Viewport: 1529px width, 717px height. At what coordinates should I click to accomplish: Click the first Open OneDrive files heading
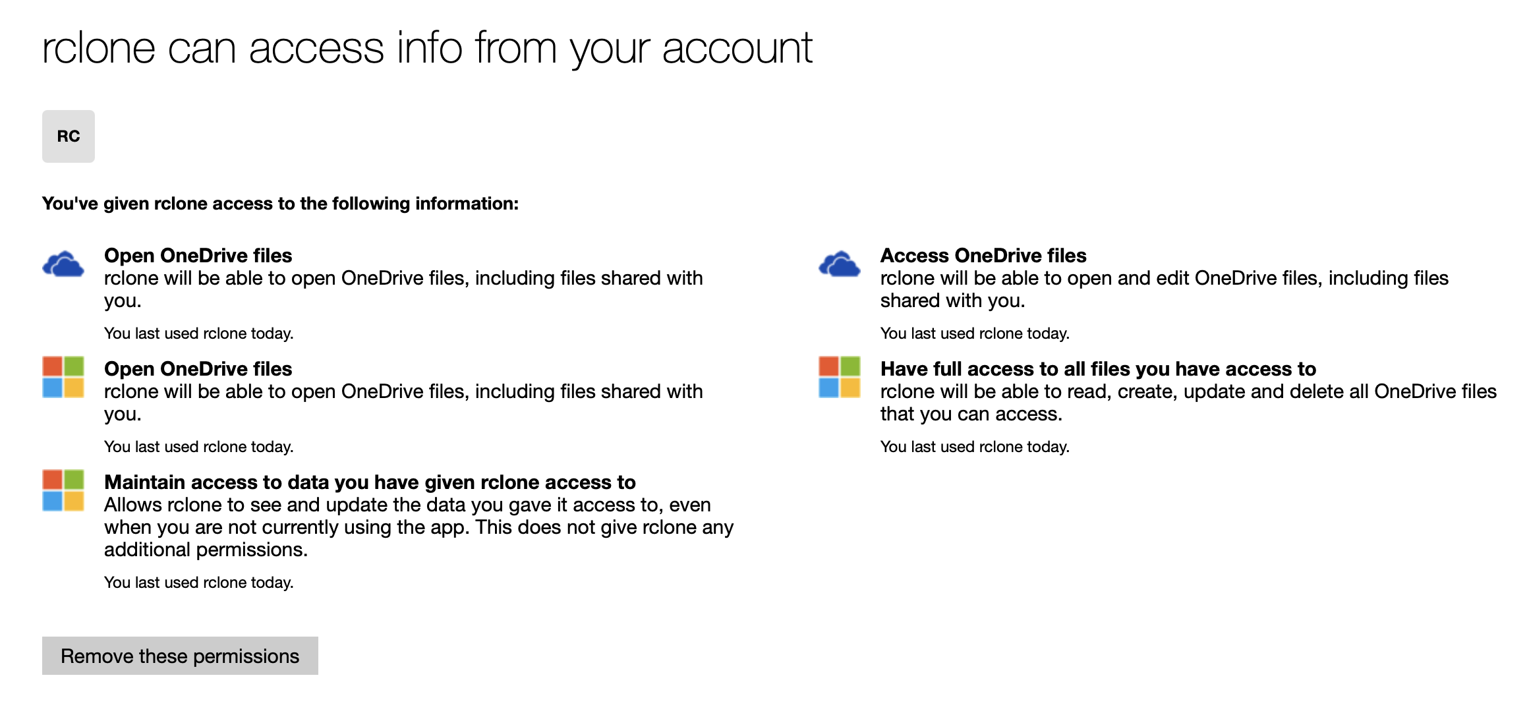coord(198,256)
